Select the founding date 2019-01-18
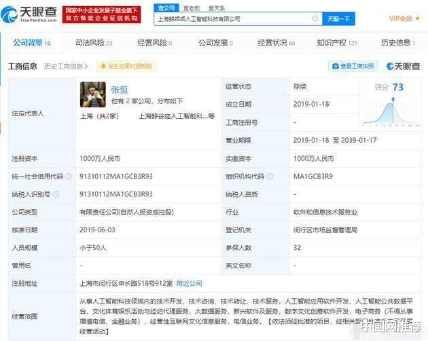 (311, 104)
